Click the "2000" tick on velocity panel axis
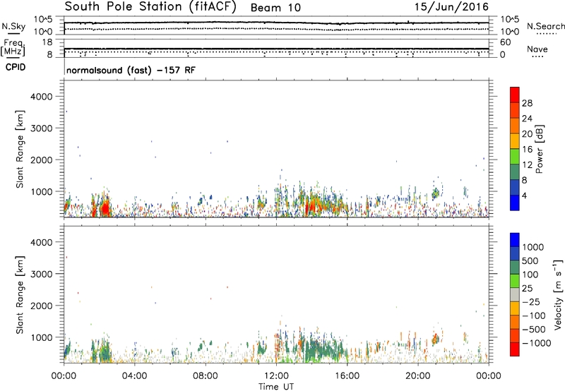This screenshot has width=565, height=391. 42,306
